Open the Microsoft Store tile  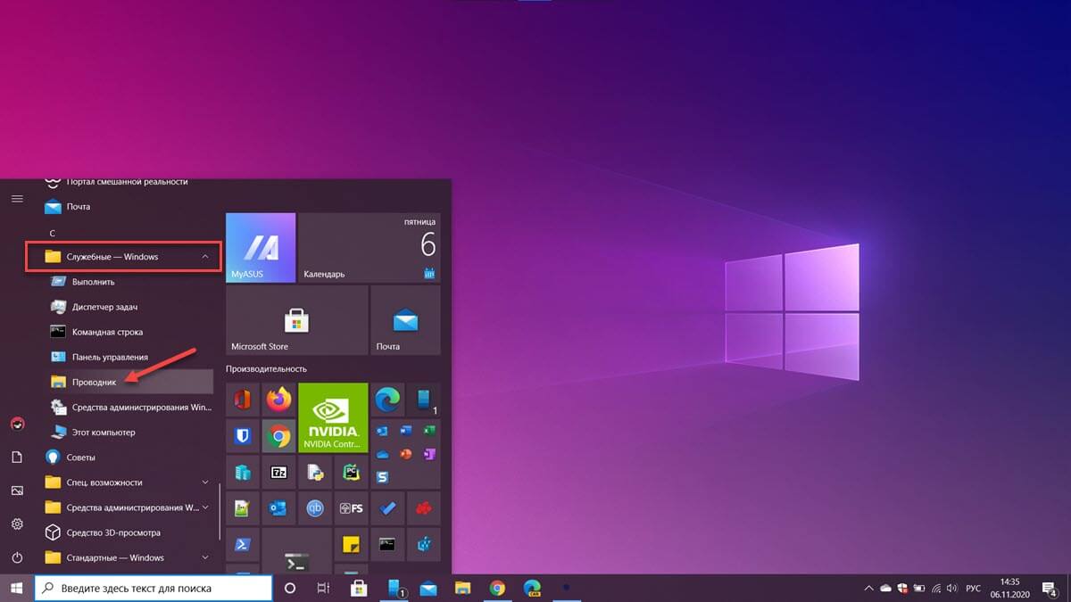click(x=297, y=320)
